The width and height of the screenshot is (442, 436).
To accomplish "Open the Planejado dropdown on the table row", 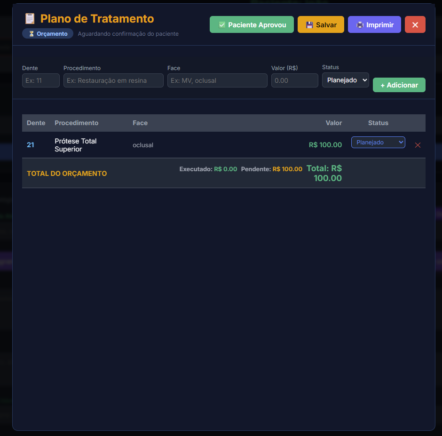I will coord(378,142).
